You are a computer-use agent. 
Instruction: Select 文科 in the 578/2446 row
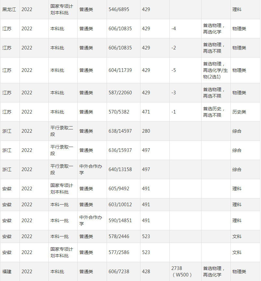tap(237, 236)
